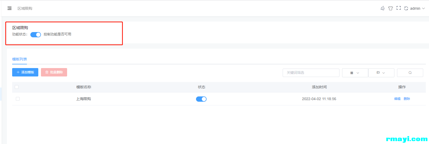Click the clear cache brush icon
The width and height of the screenshot is (429, 144).
(x=383, y=8)
